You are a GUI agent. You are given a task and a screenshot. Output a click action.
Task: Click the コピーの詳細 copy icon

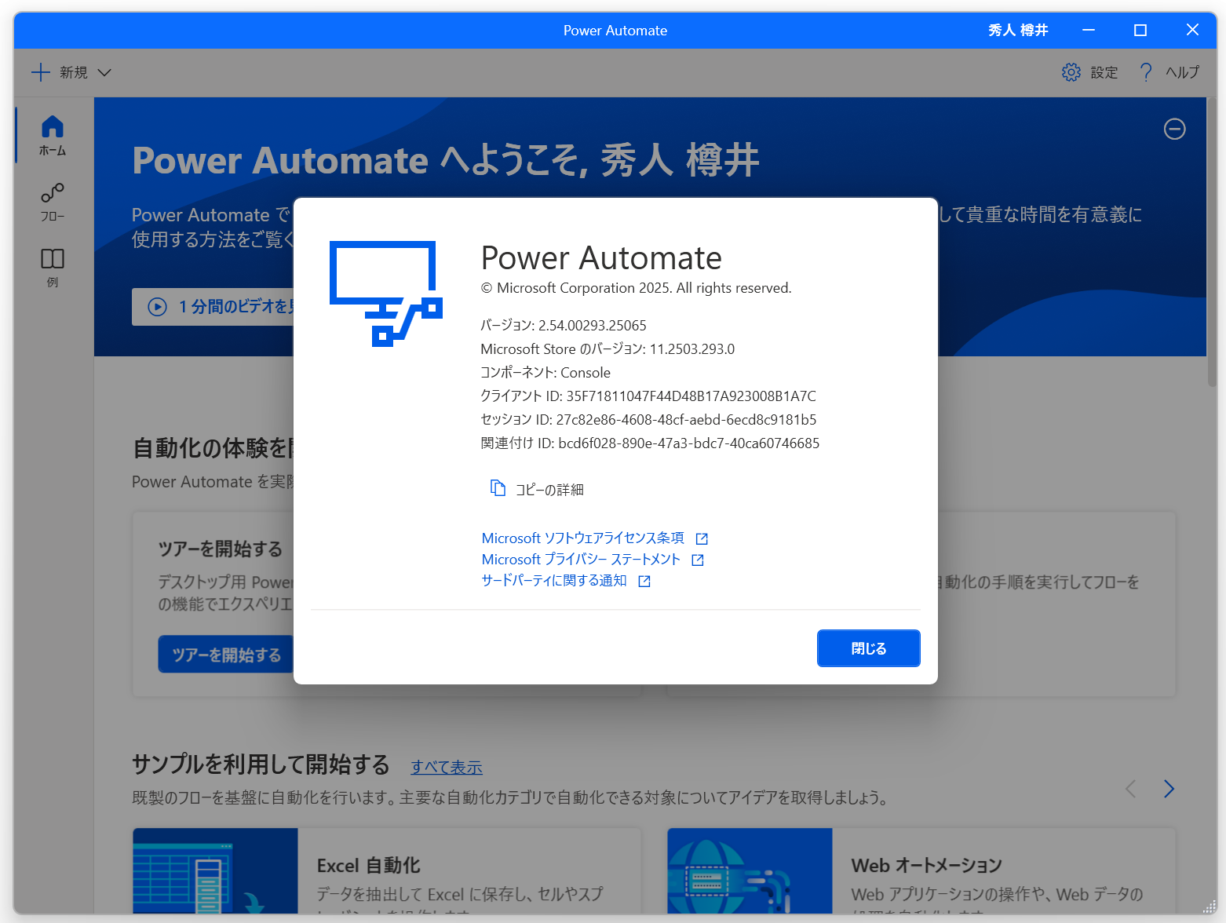click(498, 487)
